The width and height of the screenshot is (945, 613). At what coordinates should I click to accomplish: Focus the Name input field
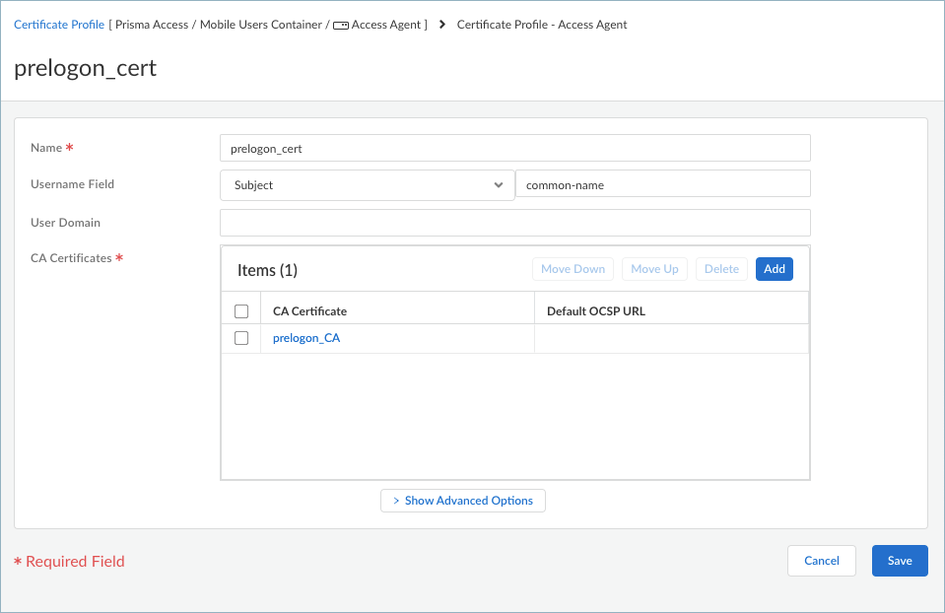[514, 148]
